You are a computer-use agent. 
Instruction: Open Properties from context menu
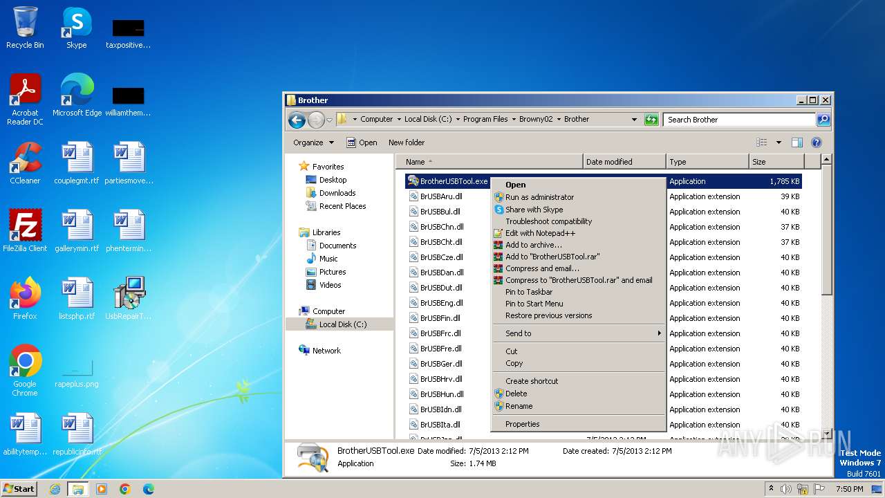tap(579, 424)
